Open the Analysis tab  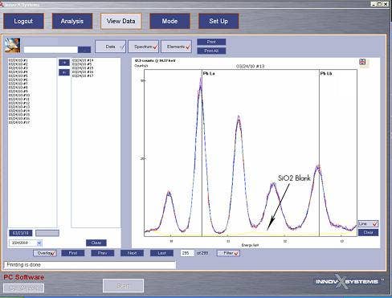click(72, 21)
